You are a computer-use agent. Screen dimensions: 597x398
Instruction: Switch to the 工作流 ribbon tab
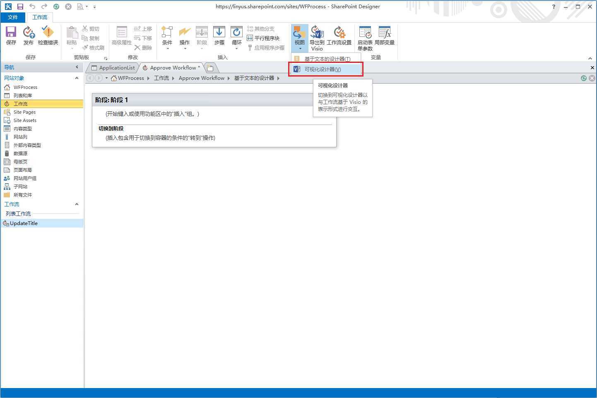(40, 17)
